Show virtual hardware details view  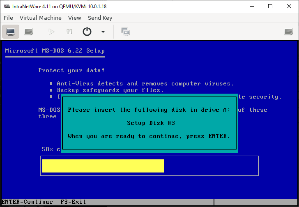pyautogui.click(x=28, y=32)
